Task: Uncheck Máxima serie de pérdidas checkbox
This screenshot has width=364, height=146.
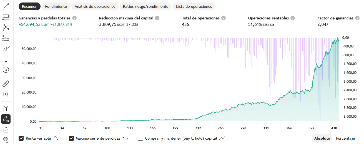Action: coord(71,138)
